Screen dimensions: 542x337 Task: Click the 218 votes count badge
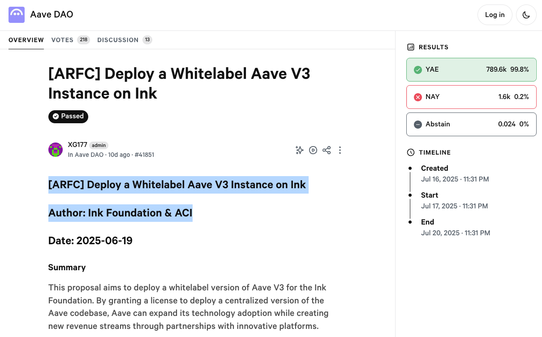tap(83, 40)
